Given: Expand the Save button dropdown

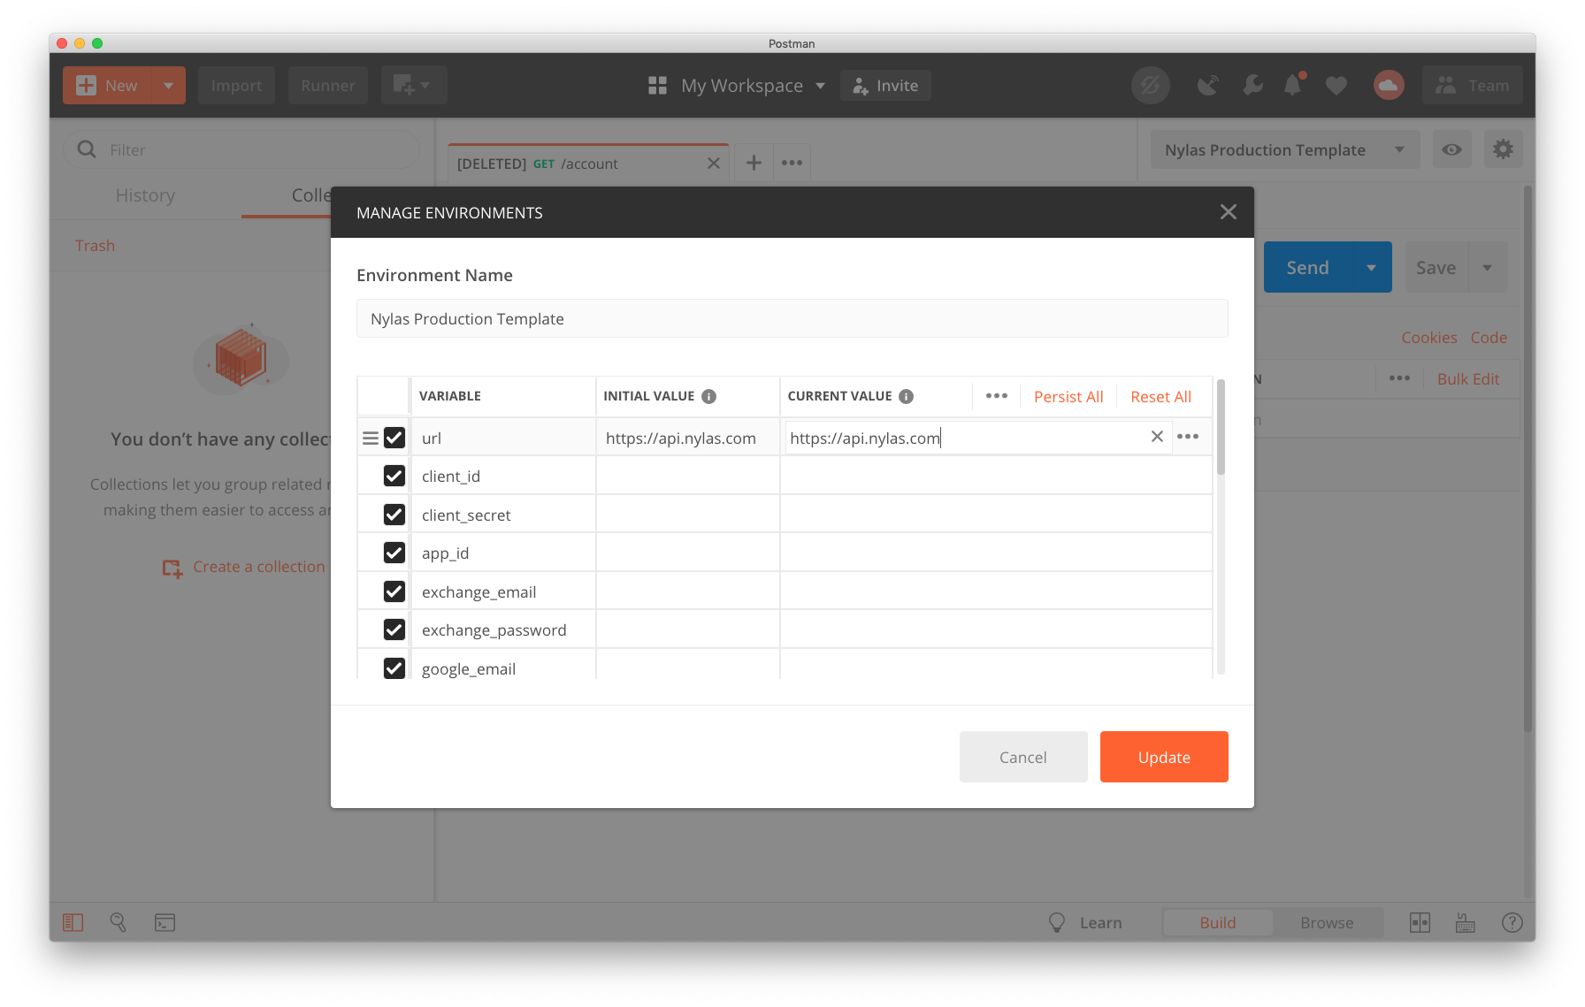Looking at the screenshot, I should point(1487,267).
